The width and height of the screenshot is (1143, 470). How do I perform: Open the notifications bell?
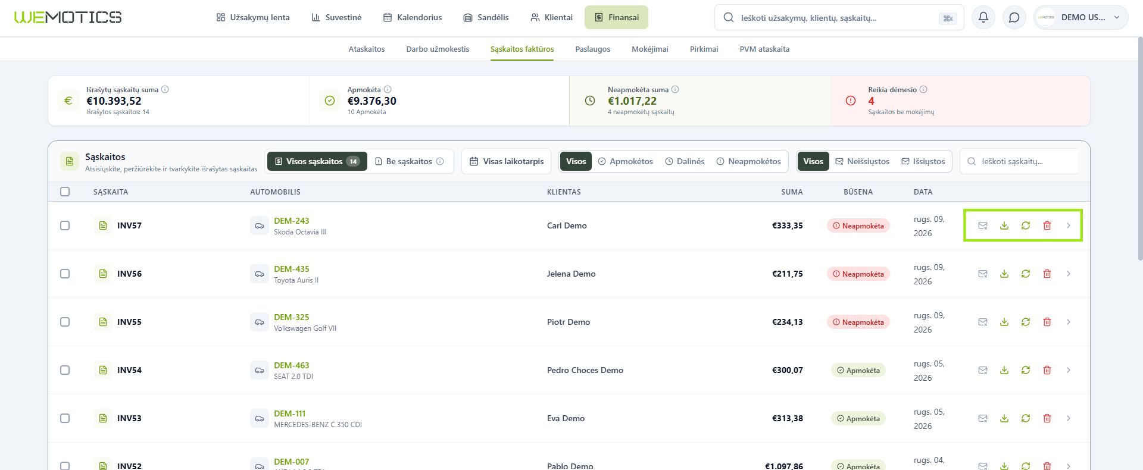[983, 17]
